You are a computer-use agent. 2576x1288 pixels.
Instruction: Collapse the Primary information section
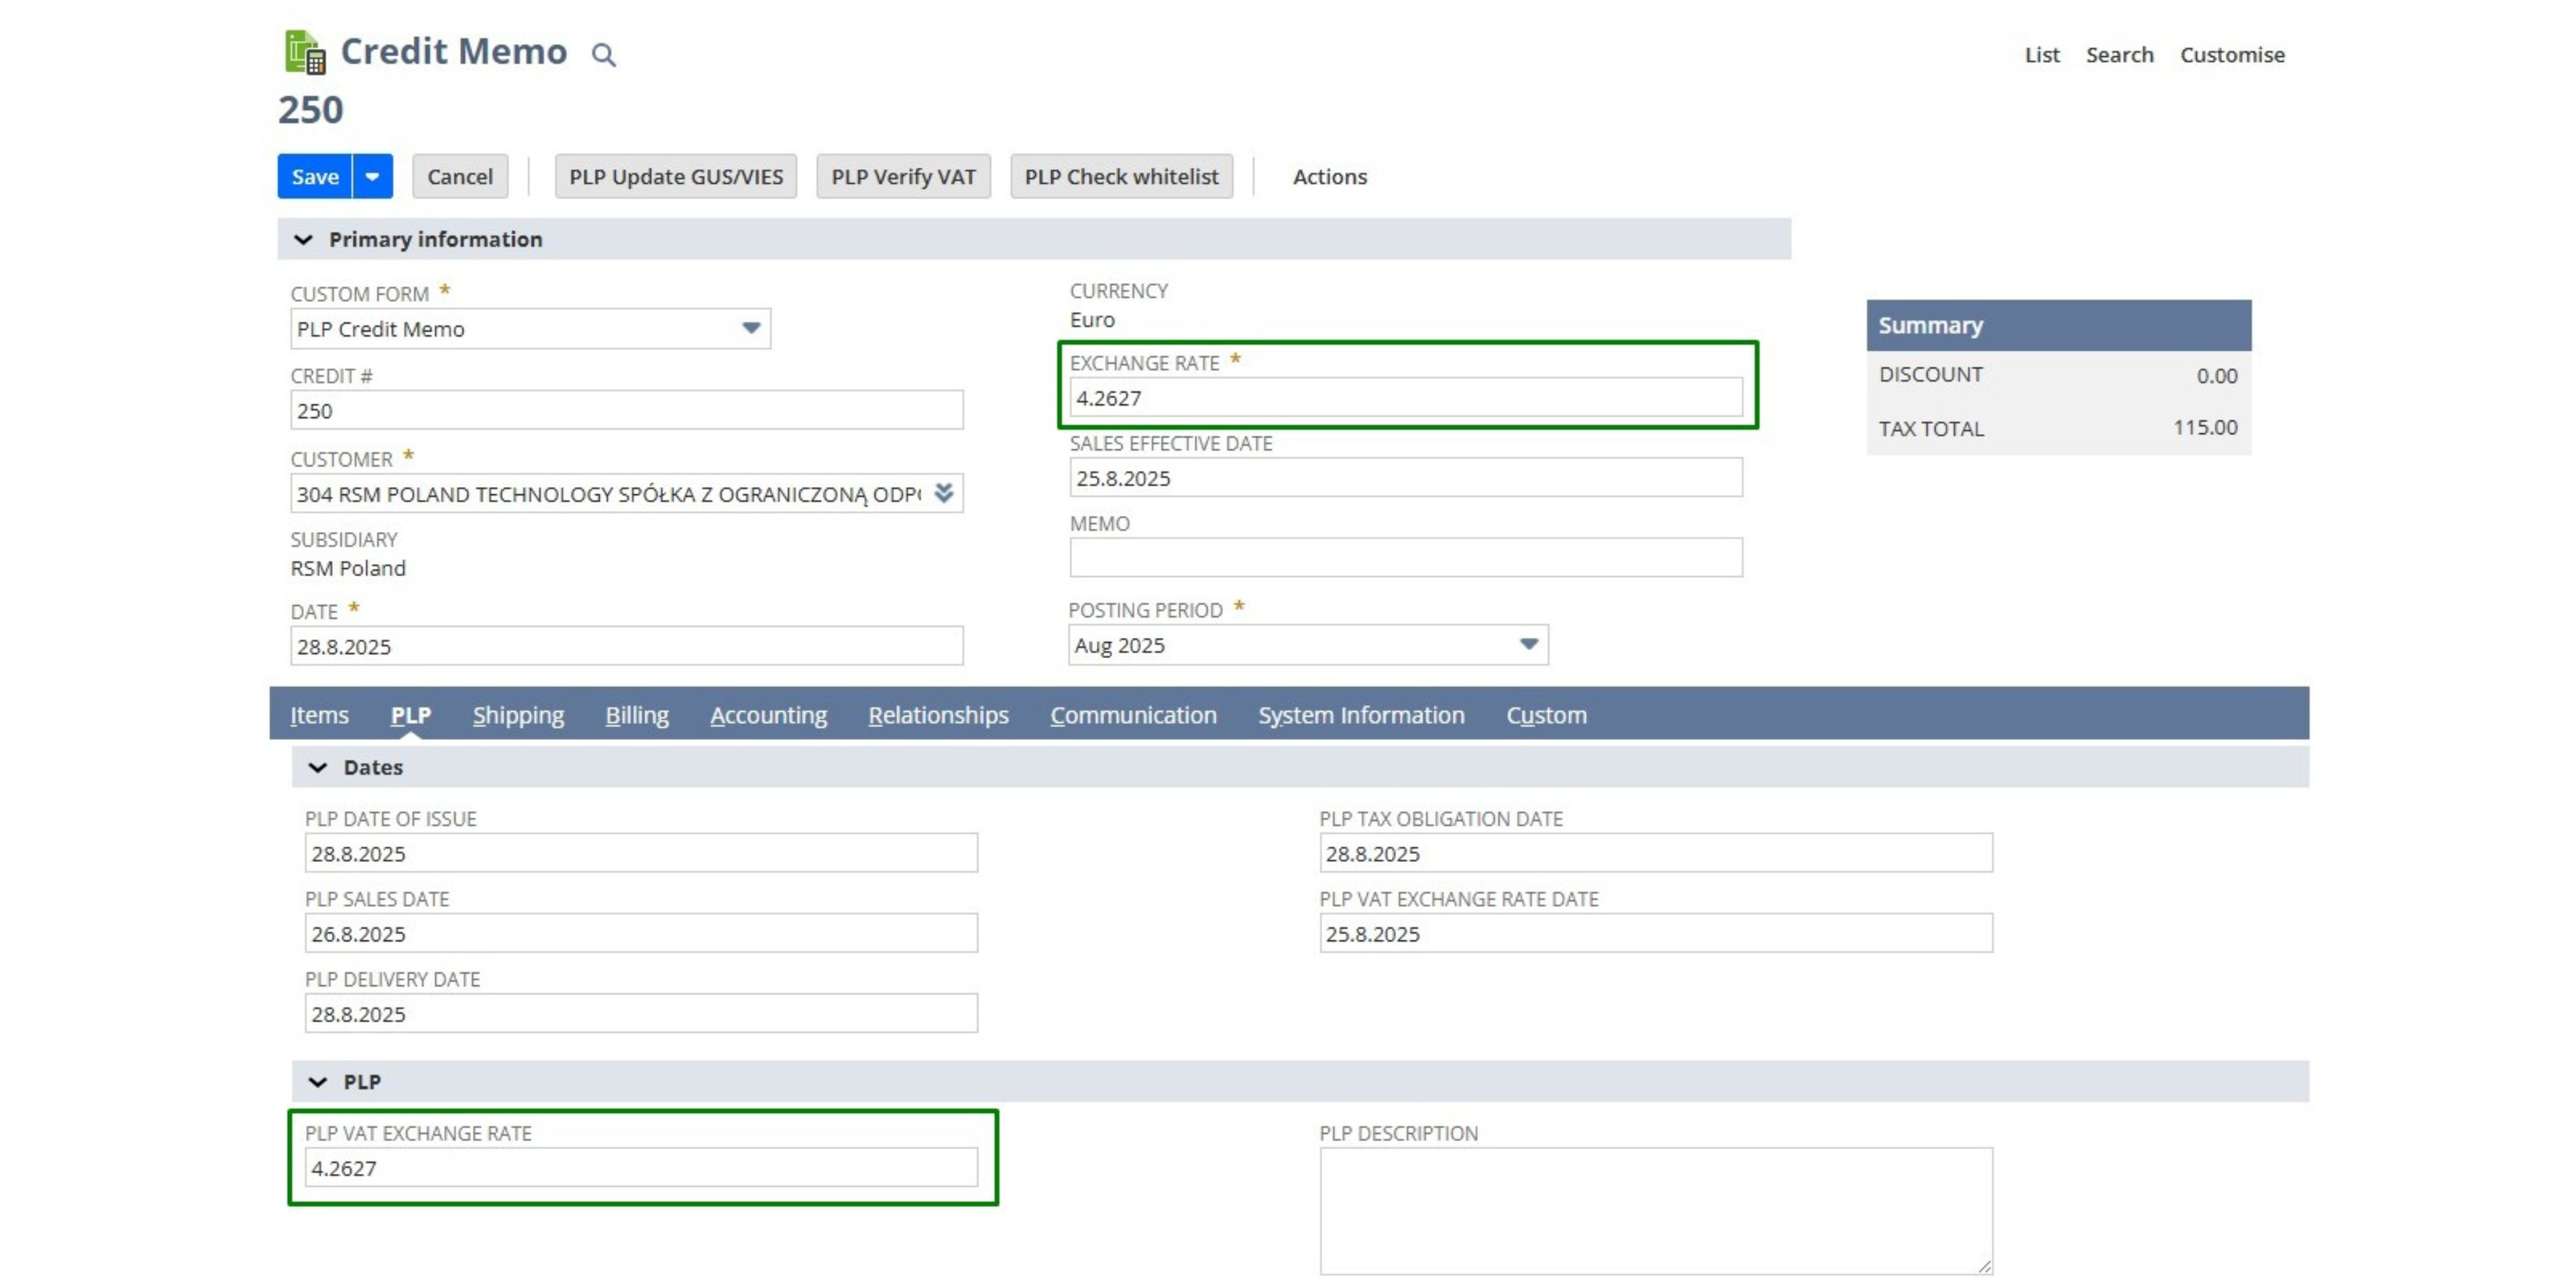pyautogui.click(x=303, y=240)
